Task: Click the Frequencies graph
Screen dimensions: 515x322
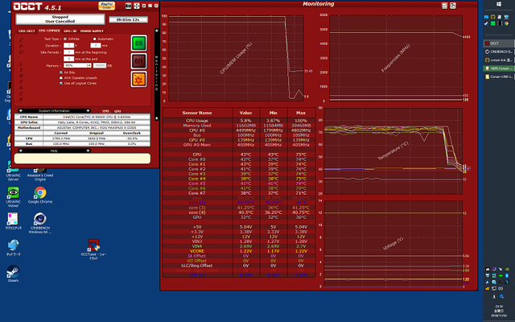Action: coord(396,58)
